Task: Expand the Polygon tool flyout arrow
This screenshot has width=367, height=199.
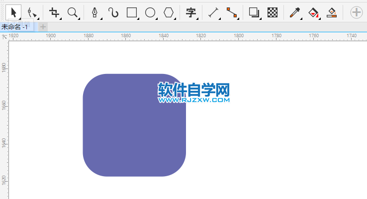Action: tap(175, 18)
